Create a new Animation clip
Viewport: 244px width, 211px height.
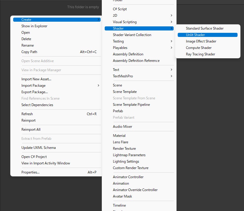(139, 183)
